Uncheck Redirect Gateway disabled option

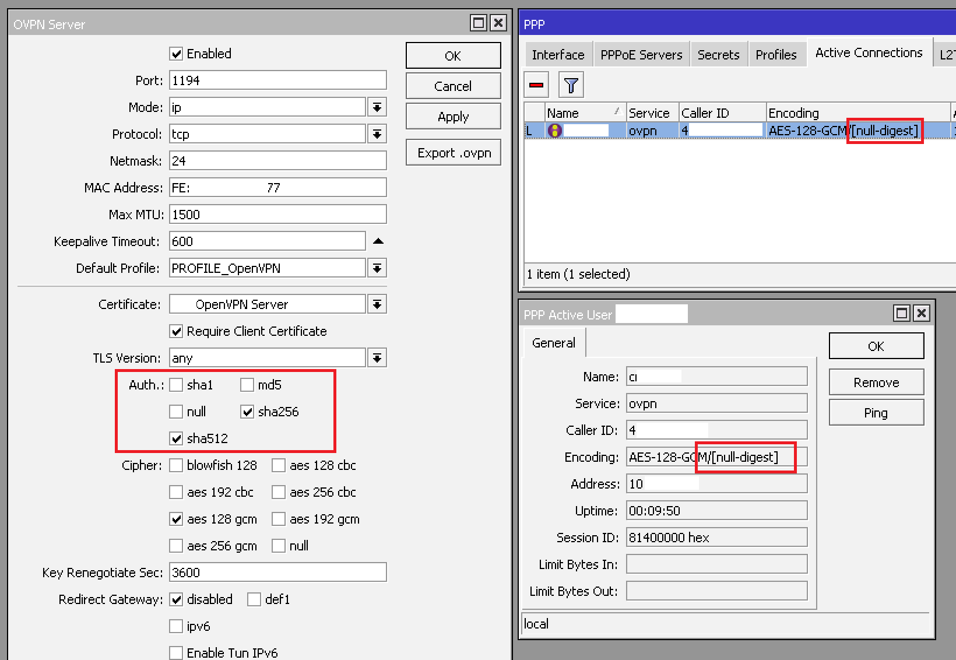176,599
